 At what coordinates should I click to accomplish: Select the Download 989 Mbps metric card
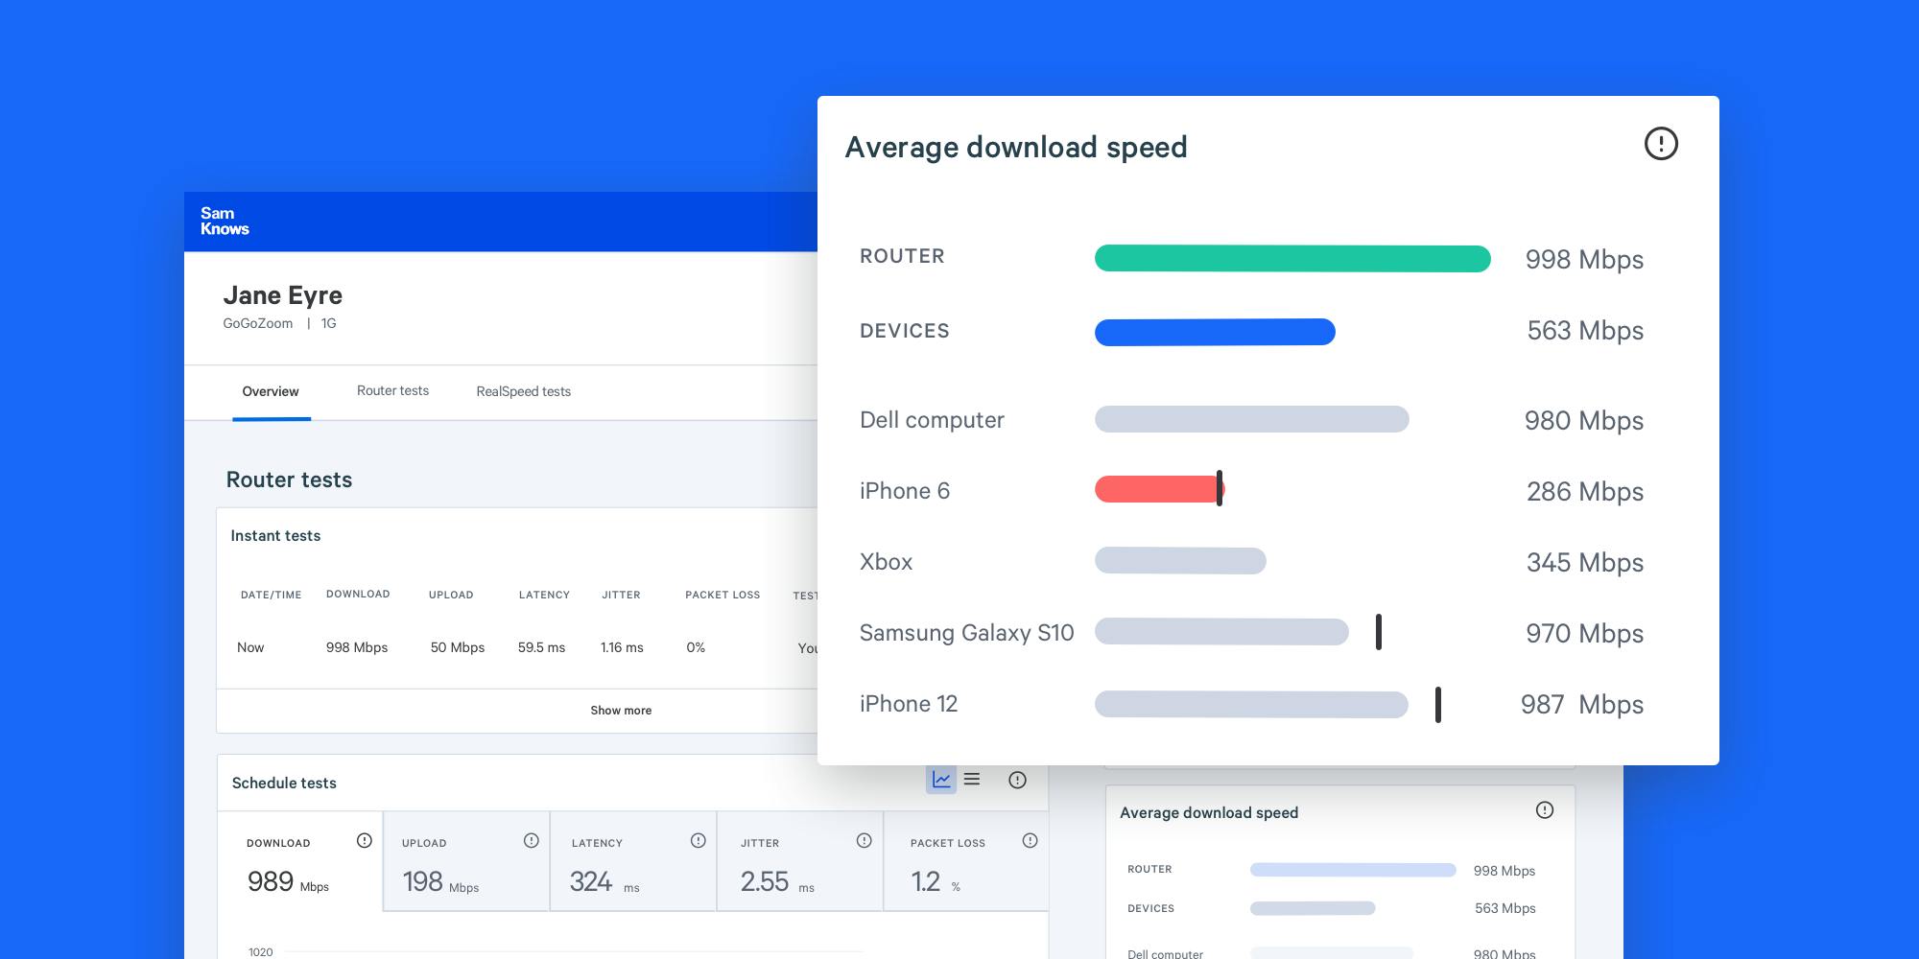[300, 861]
